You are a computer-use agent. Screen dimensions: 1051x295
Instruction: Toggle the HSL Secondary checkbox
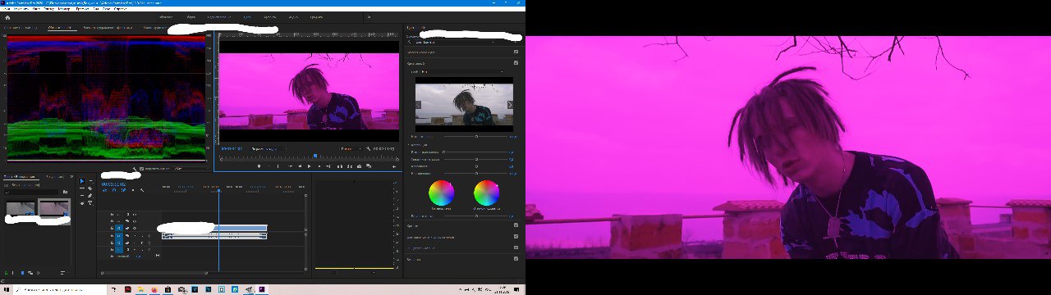[516, 247]
